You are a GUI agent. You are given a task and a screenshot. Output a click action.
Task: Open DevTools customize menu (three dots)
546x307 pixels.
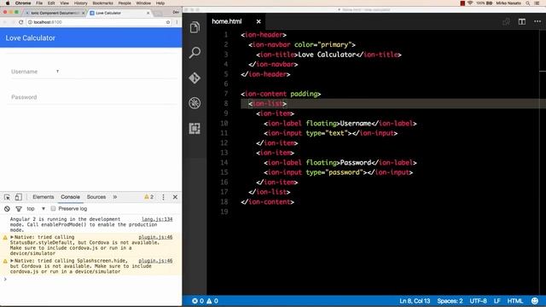(163, 197)
